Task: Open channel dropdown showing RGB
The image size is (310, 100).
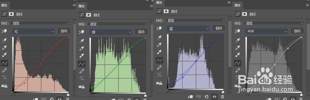Action: pyautogui.click(x=267, y=31)
